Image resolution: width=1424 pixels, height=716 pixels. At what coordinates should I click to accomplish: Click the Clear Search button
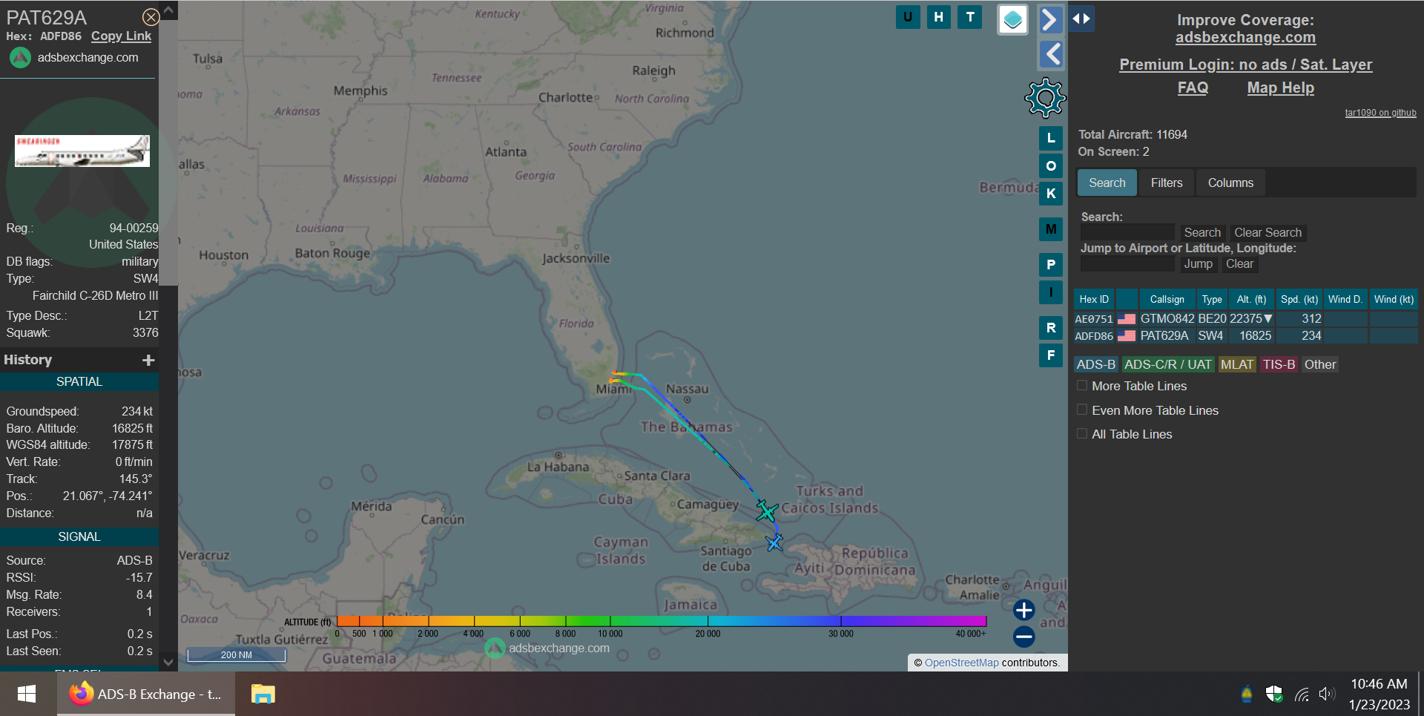(1268, 232)
